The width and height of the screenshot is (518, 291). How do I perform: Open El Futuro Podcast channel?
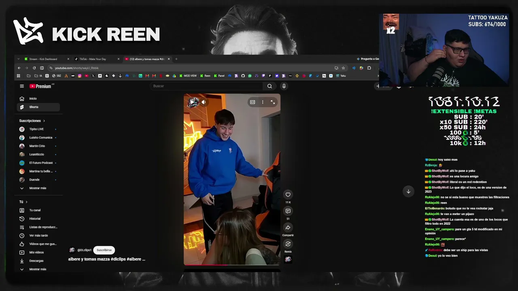pos(38,163)
